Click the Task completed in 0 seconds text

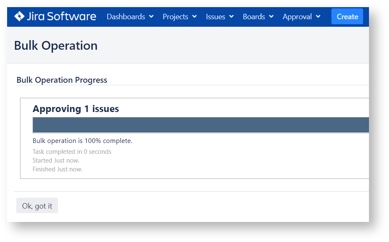point(72,152)
